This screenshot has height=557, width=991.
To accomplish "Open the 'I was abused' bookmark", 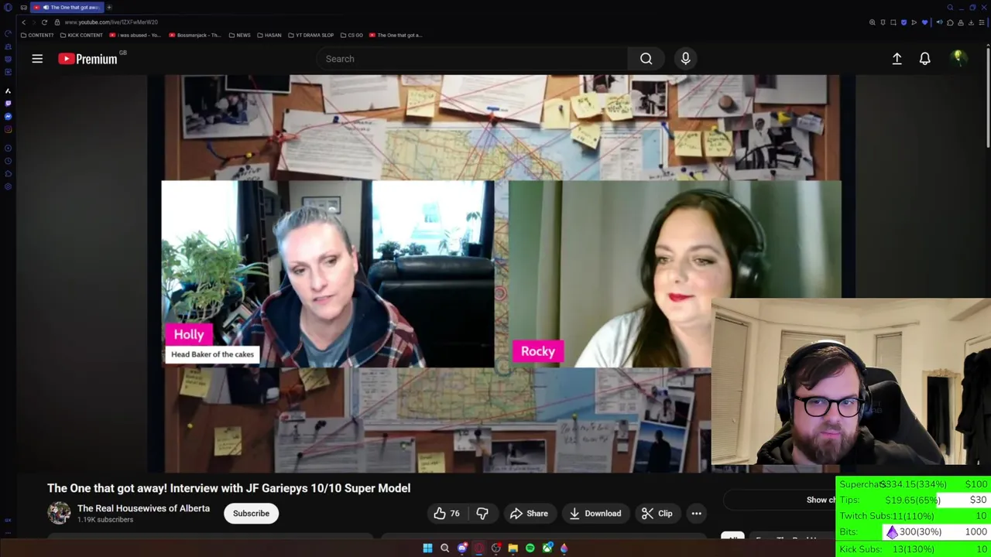I will pos(135,35).
